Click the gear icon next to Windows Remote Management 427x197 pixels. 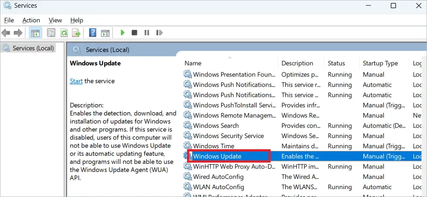point(187,115)
